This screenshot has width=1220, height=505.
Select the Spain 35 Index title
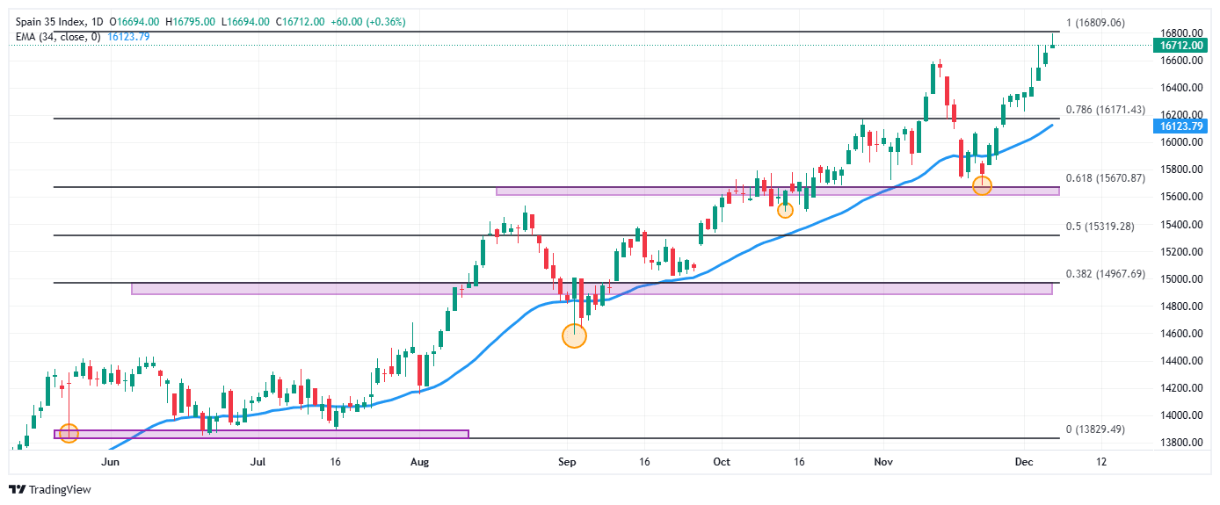[59, 21]
